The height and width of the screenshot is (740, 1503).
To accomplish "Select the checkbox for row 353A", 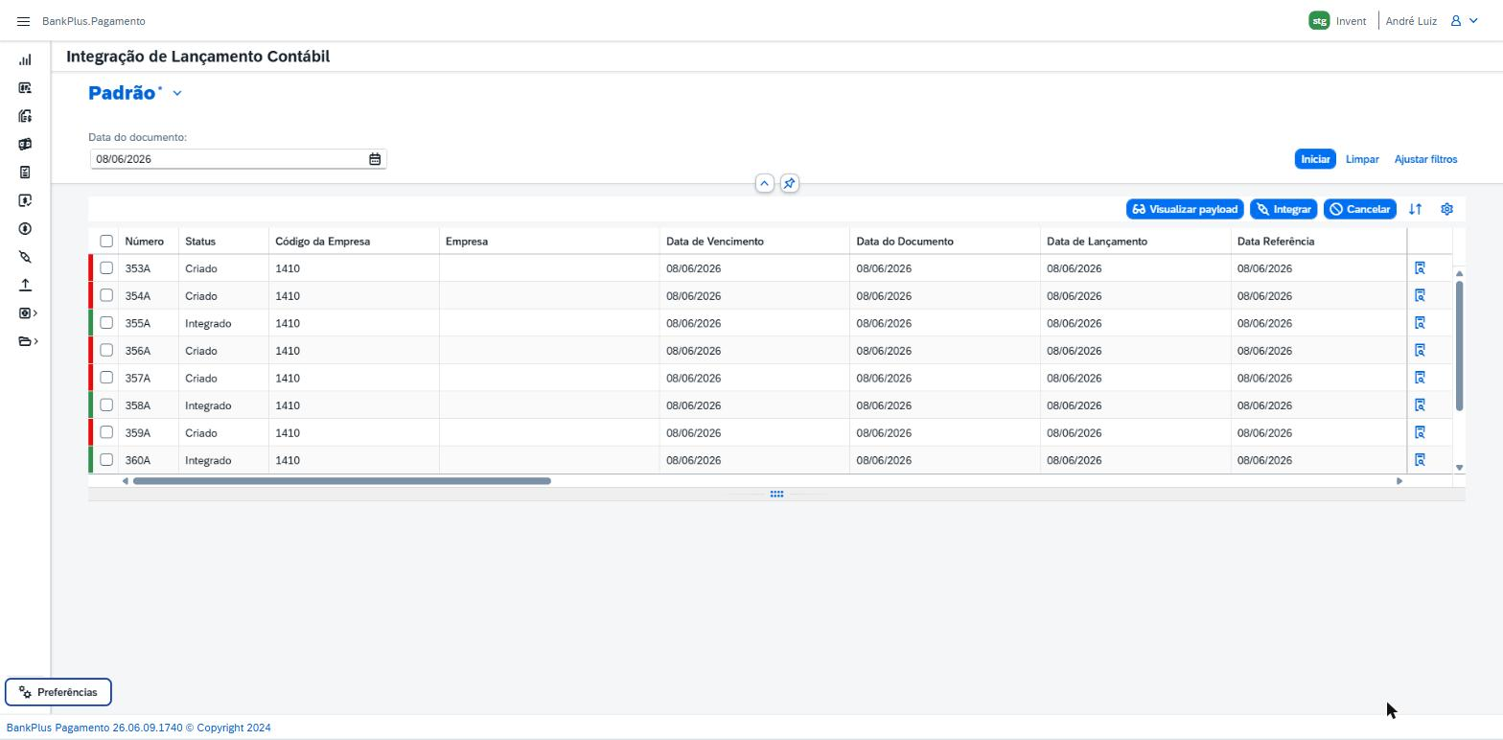I will (106, 268).
